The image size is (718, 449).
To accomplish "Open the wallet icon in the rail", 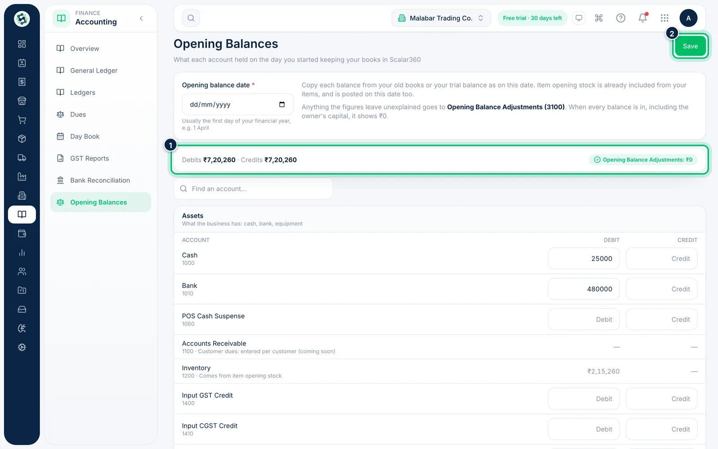I will tap(22, 233).
